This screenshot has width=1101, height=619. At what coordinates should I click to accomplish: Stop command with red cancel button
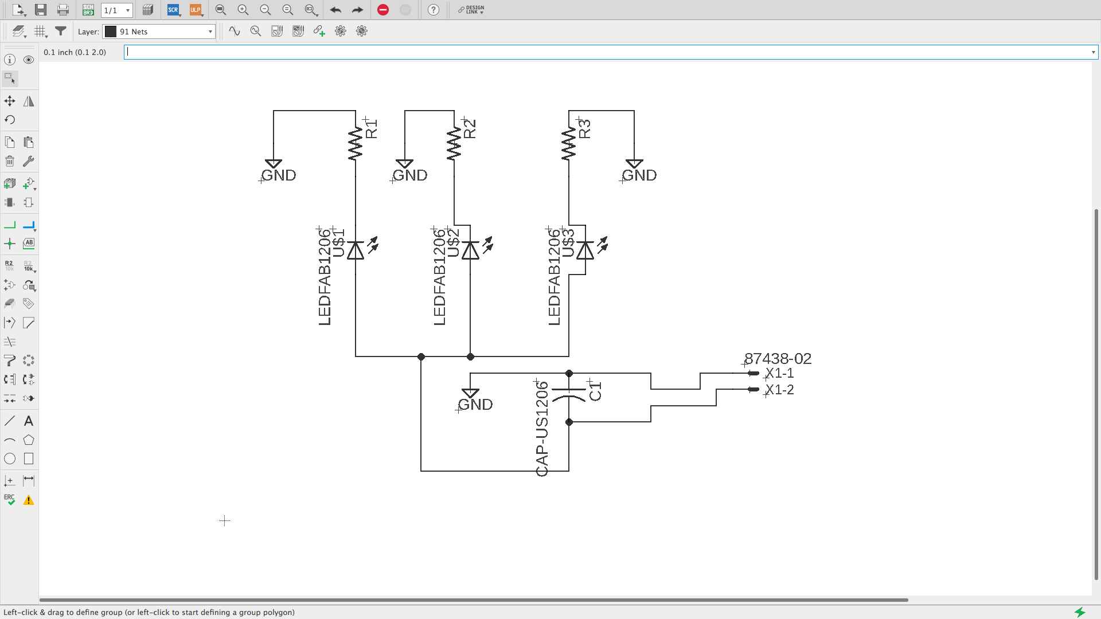click(x=383, y=10)
